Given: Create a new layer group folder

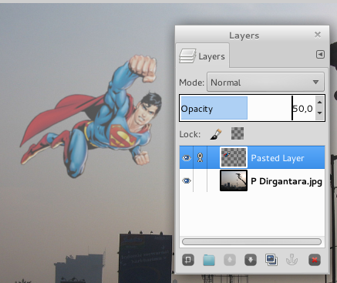Looking at the screenshot, I should pyautogui.click(x=209, y=260).
